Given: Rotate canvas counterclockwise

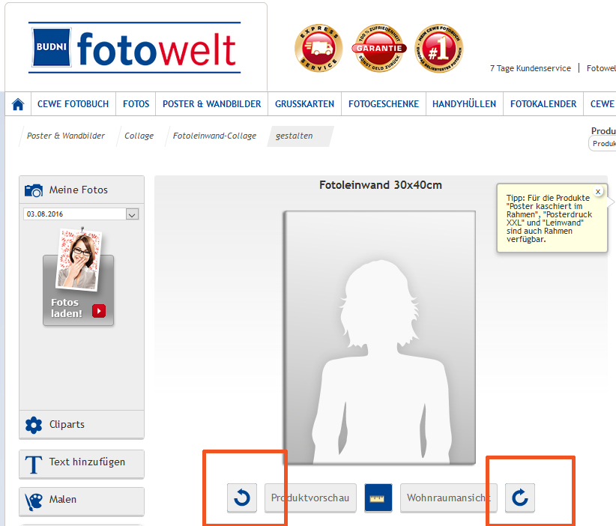Looking at the screenshot, I should 242,498.
